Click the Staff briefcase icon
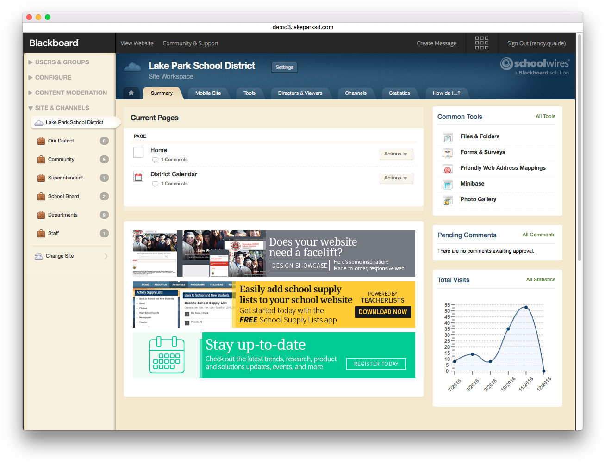This screenshot has width=605, height=464. [41, 233]
